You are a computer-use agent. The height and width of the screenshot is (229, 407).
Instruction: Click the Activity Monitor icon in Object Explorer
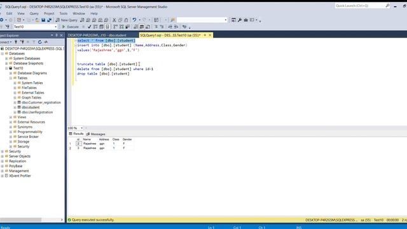46,42
